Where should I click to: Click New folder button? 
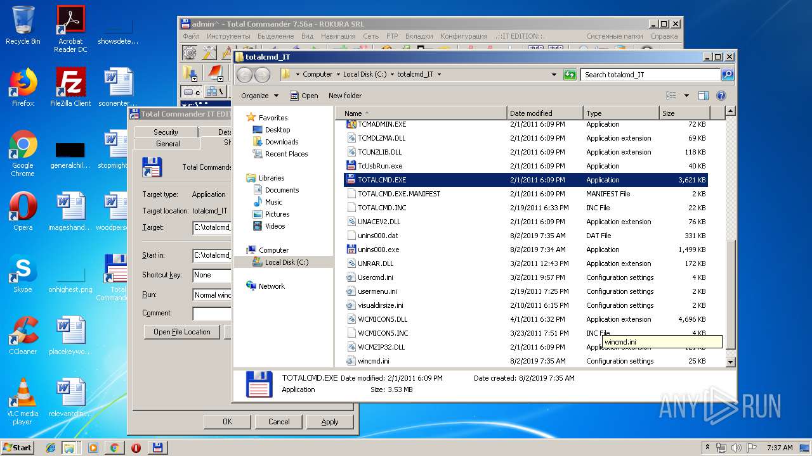345,96
